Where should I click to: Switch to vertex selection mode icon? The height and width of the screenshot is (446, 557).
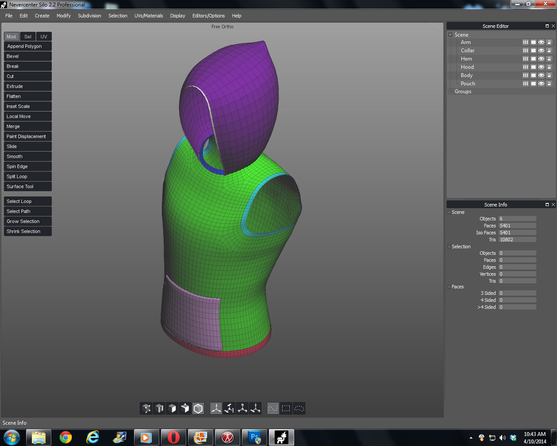[x=146, y=409]
